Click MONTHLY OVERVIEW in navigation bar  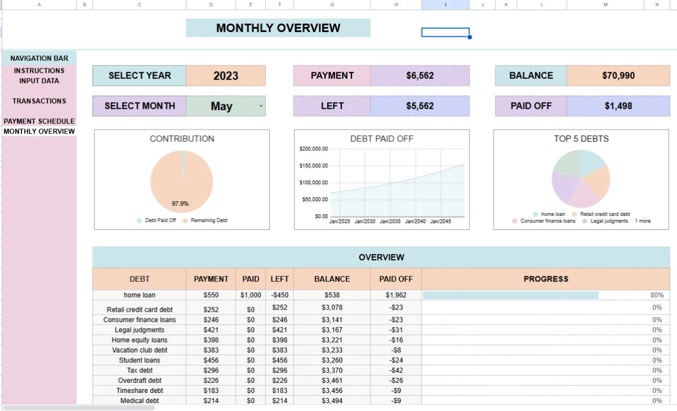tap(39, 131)
